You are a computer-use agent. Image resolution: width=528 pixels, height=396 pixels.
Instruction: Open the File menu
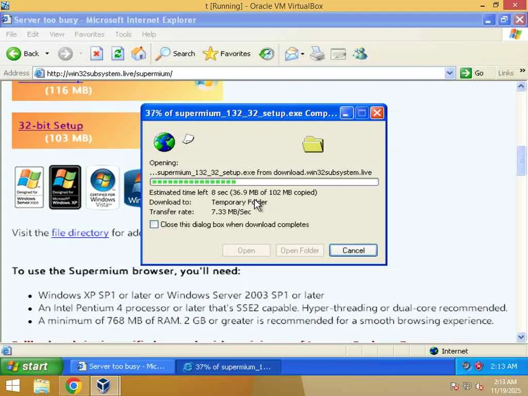(11, 34)
